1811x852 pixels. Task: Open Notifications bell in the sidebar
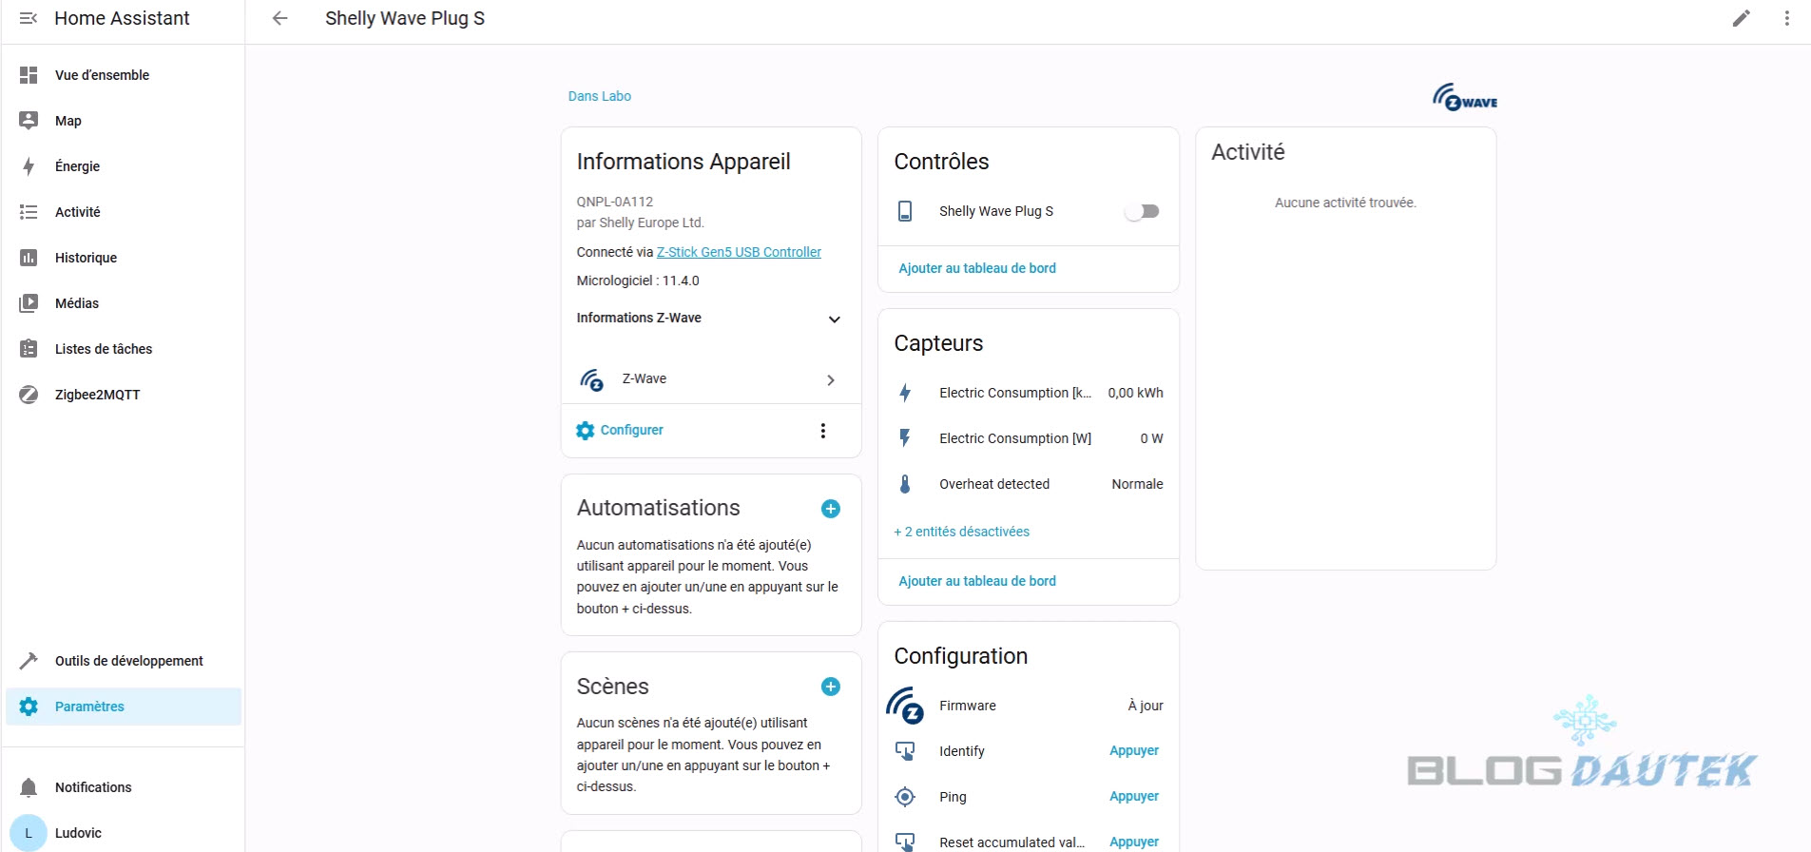(x=93, y=787)
